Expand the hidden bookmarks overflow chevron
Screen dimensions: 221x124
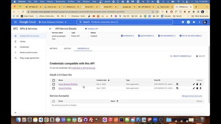[188, 16]
